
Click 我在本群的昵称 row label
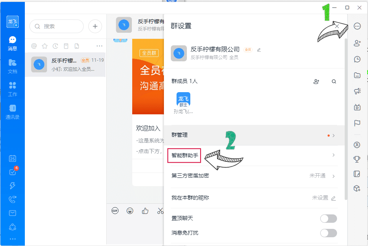[190, 198]
